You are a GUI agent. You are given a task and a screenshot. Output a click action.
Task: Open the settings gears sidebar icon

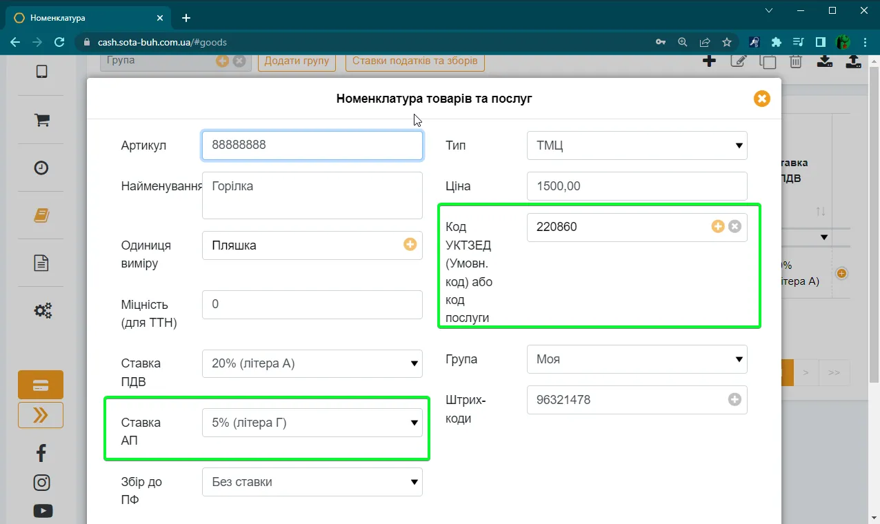click(42, 311)
